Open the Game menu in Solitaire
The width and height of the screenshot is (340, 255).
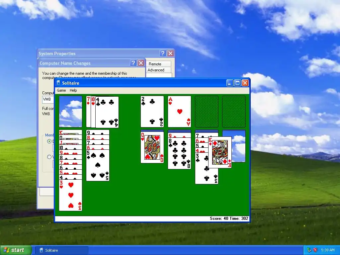click(x=61, y=90)
